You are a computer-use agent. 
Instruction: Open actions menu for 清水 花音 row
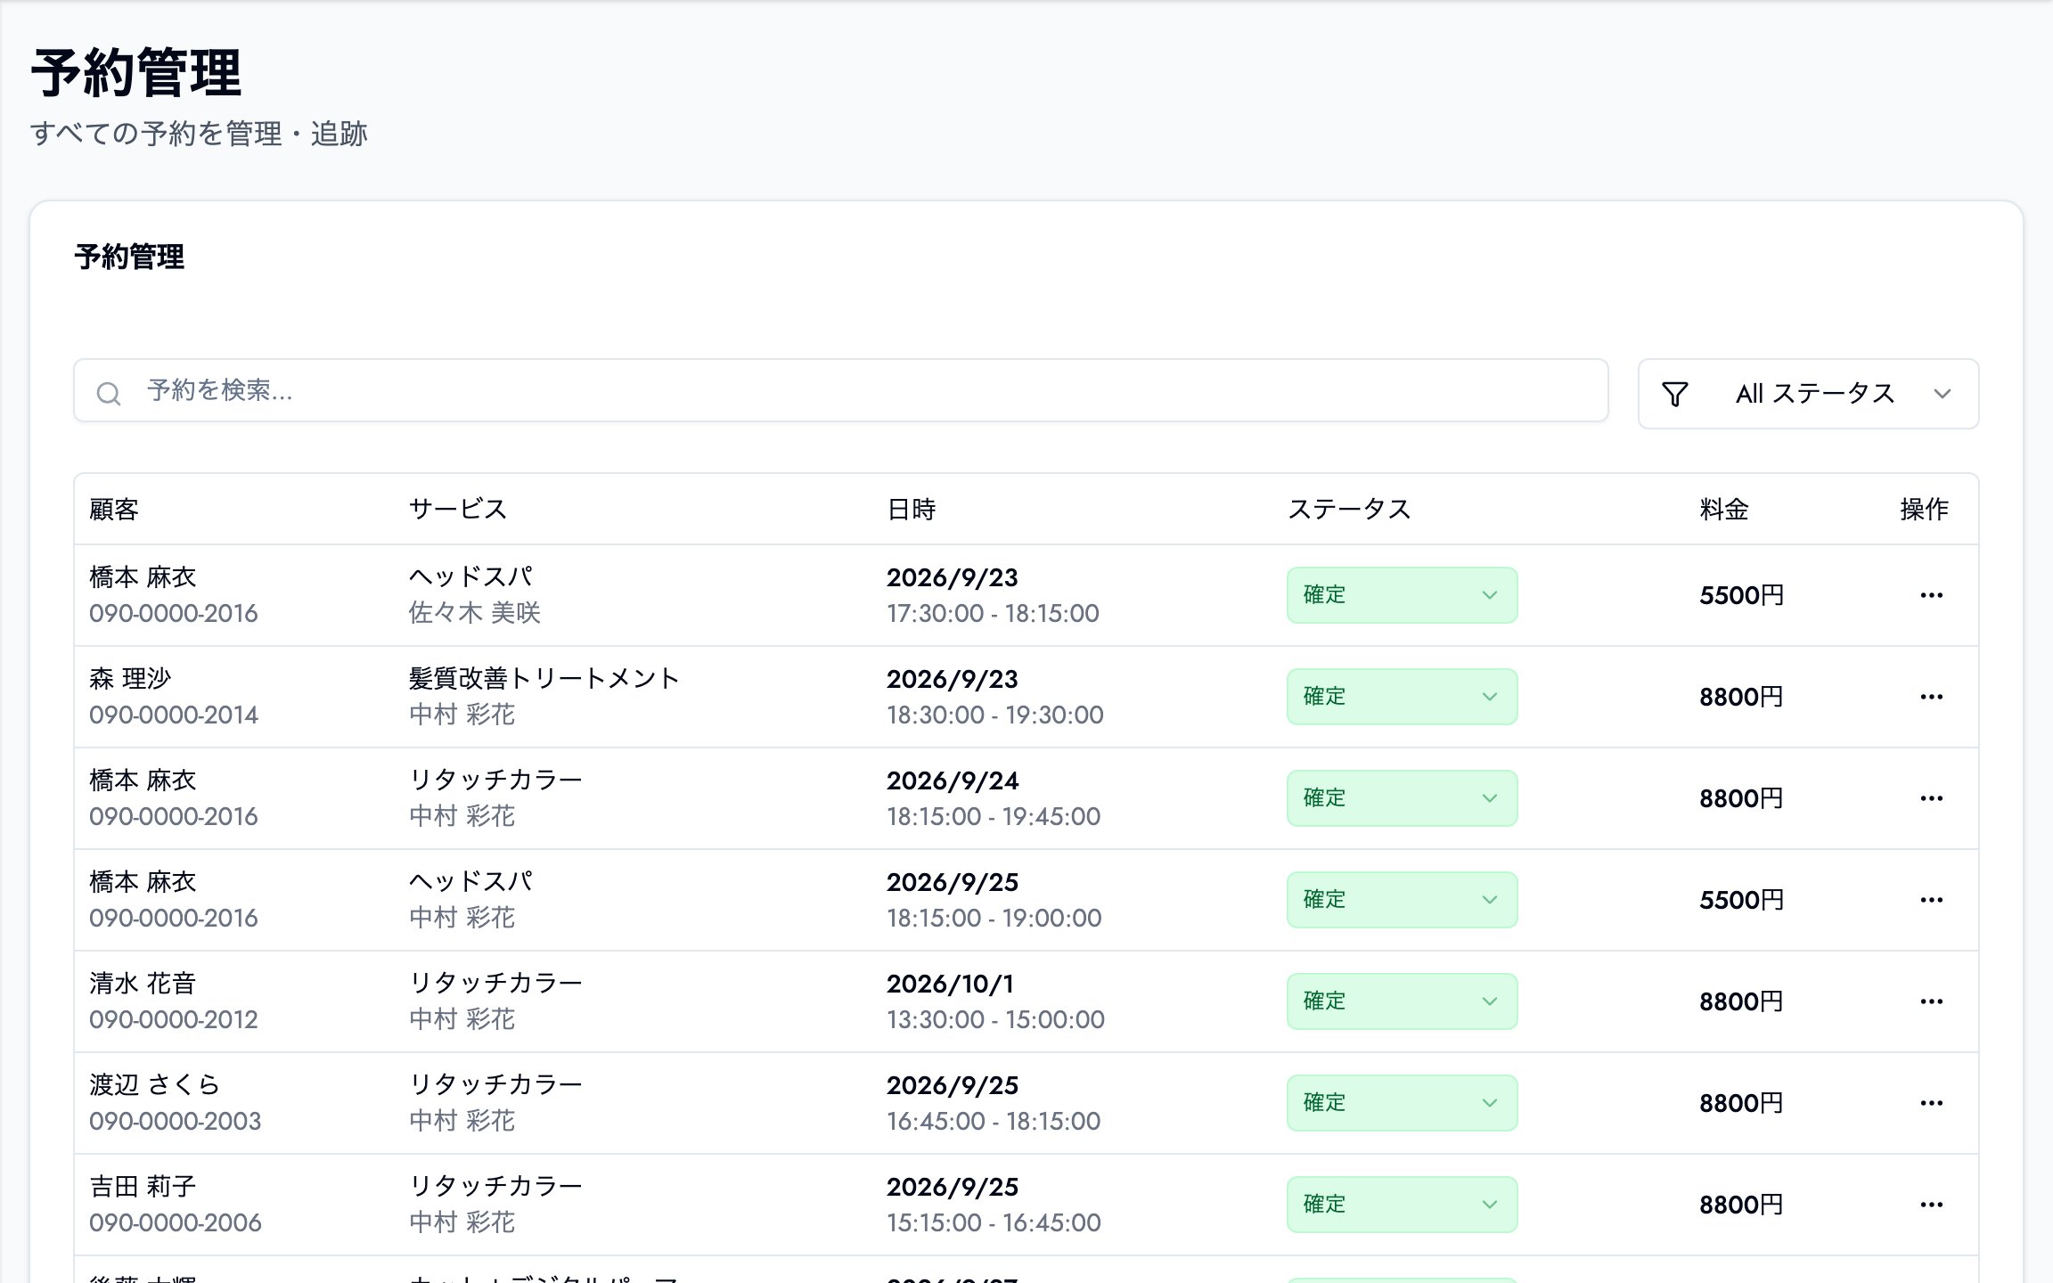1931,1001
